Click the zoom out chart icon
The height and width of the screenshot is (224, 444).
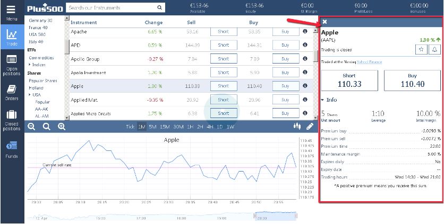point(31,127)
